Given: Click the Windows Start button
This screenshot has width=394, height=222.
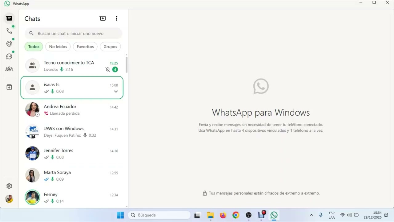Looking at the screenshot, I should click(x=120, y=215).
